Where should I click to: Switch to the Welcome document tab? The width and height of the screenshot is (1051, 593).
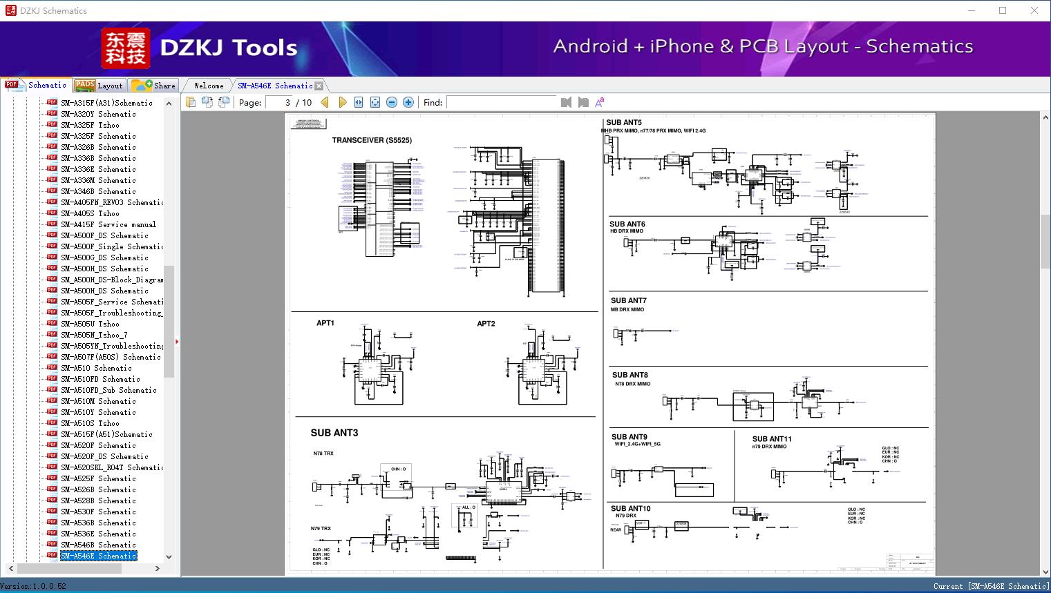209,86
